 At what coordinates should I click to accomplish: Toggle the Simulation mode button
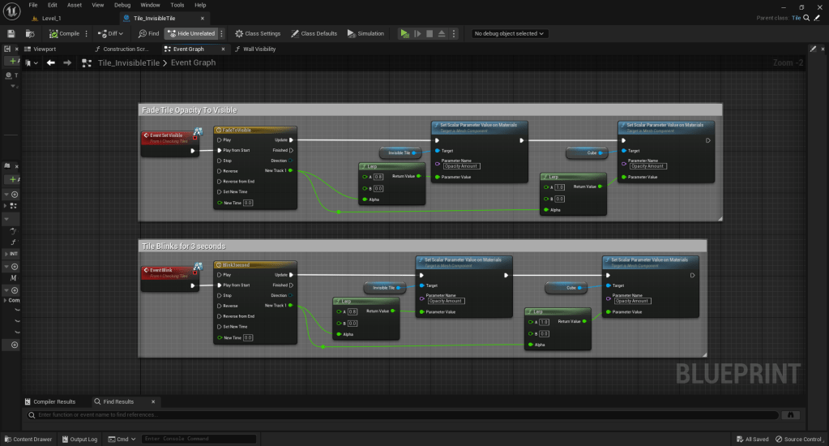coord(365,33)
